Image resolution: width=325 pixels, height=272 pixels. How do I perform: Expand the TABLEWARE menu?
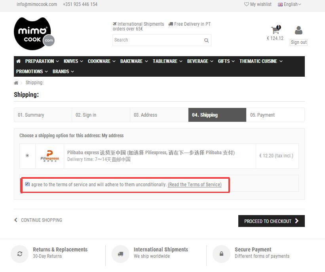pyautogui.click(x=167, y=61)
